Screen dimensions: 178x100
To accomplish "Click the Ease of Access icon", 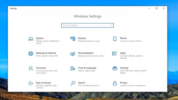I will [31, 83].
